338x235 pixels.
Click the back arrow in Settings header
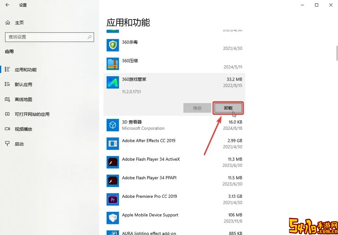point(8,5)
